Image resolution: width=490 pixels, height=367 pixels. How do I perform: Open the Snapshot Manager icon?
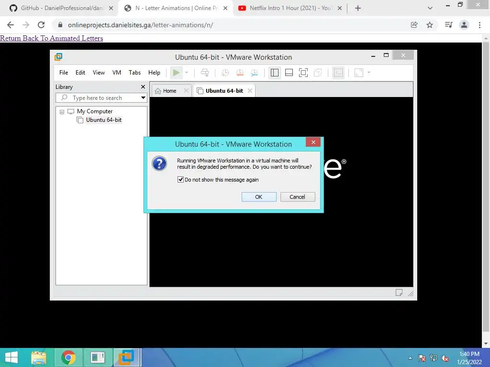pos(254,73)
